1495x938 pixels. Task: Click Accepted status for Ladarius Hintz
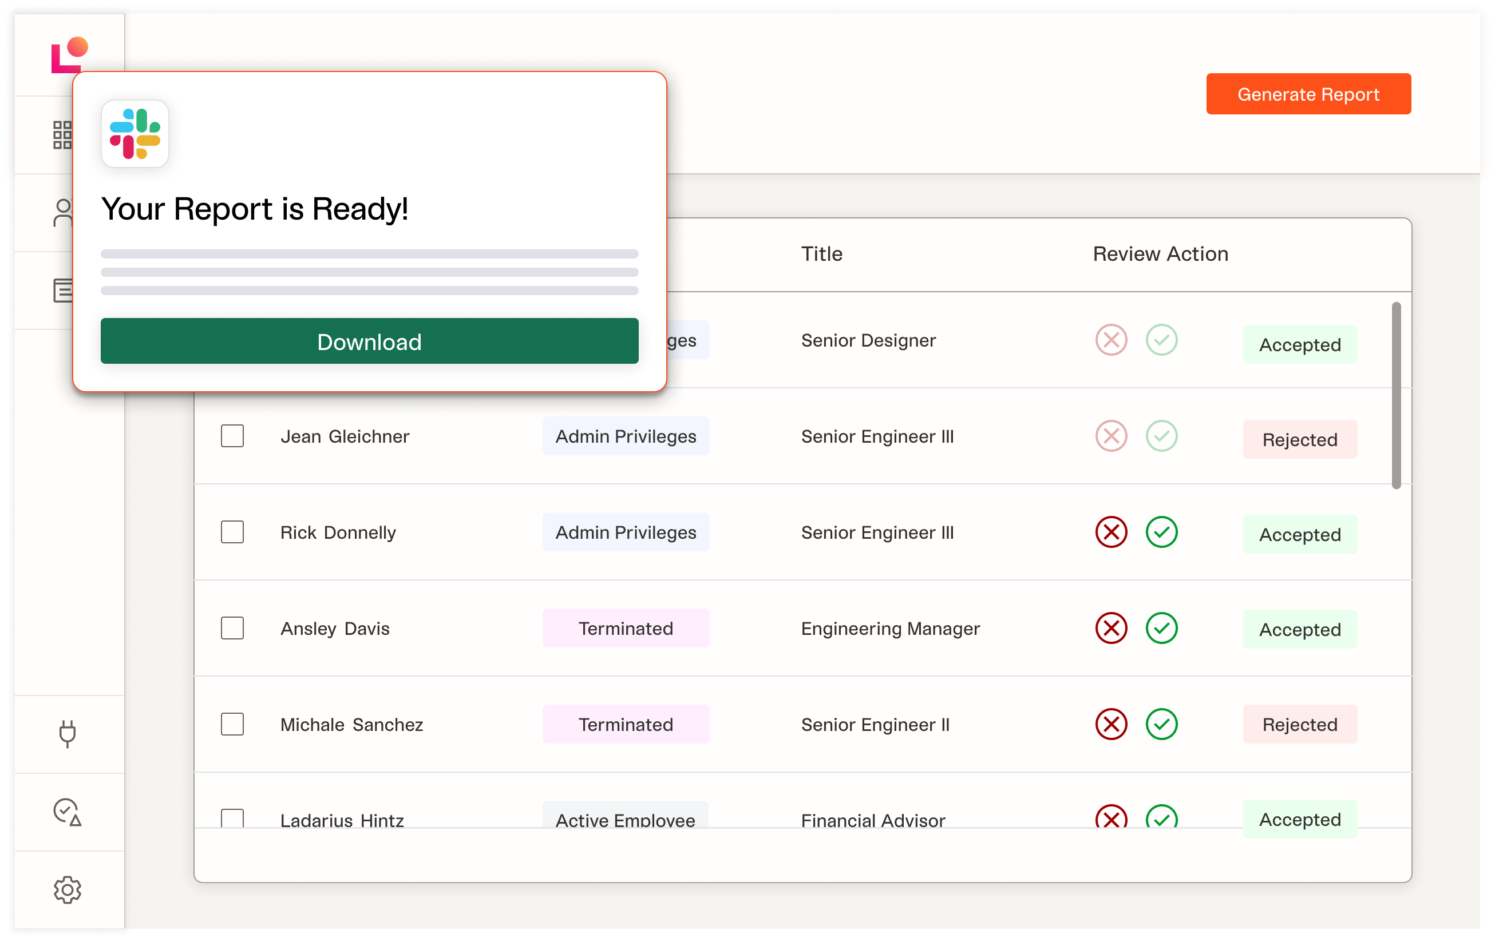click(1300, 820)
